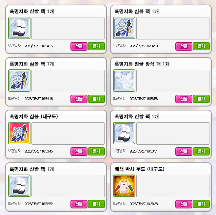This screenshot has height=215, width=216.
Task: Click symbol flower icon stored at 16:54:29
Action: [x=124, y=28]
